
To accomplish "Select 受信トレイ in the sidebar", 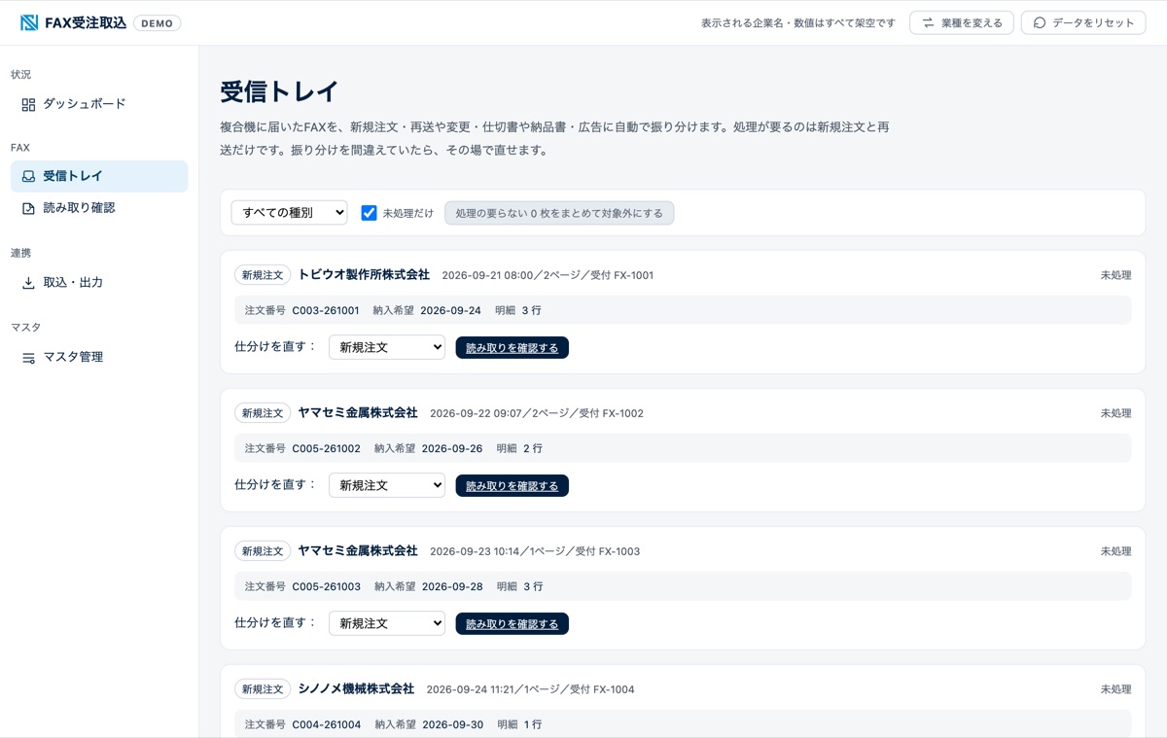I will point(99,176).
